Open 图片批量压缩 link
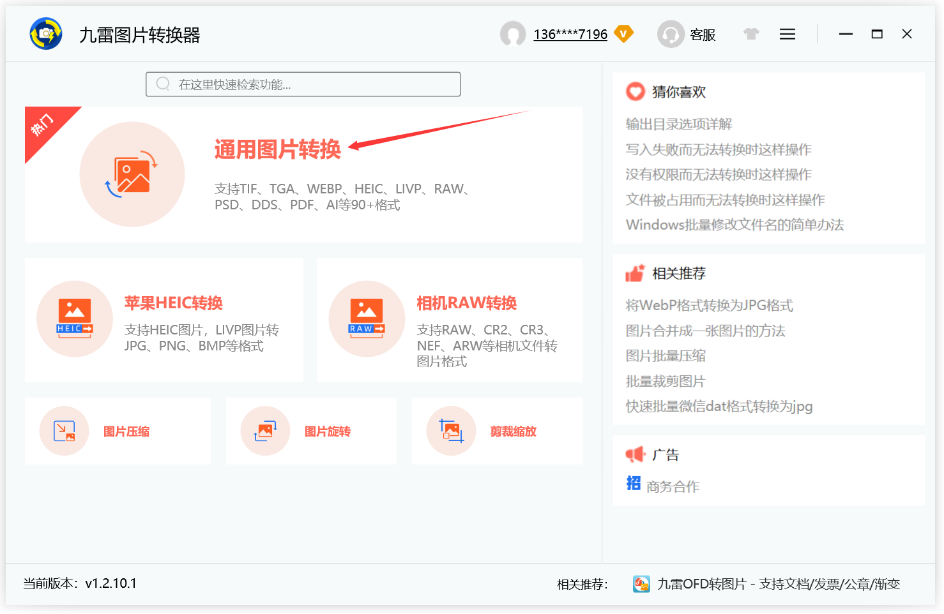This screenshot has width=944, height=614. tap(666, 356)
